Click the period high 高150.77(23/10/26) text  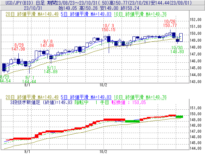pos(130,3)
